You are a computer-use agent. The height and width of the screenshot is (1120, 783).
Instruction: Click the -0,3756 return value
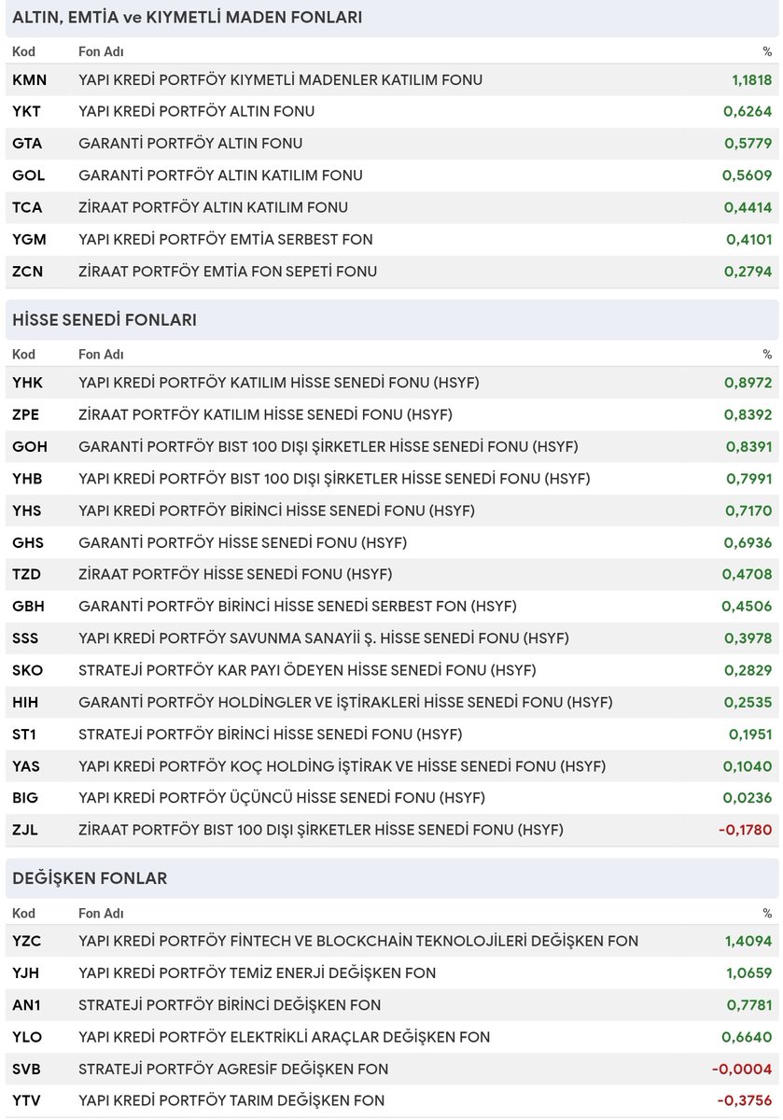coord(746,1101)
